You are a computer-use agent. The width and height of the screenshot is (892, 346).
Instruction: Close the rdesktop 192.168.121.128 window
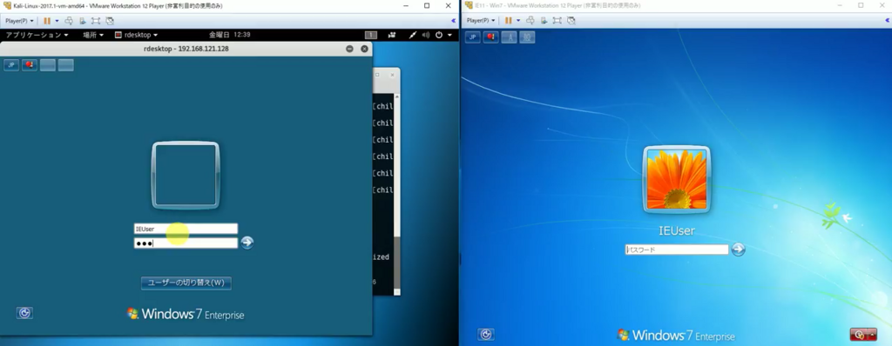365,49
